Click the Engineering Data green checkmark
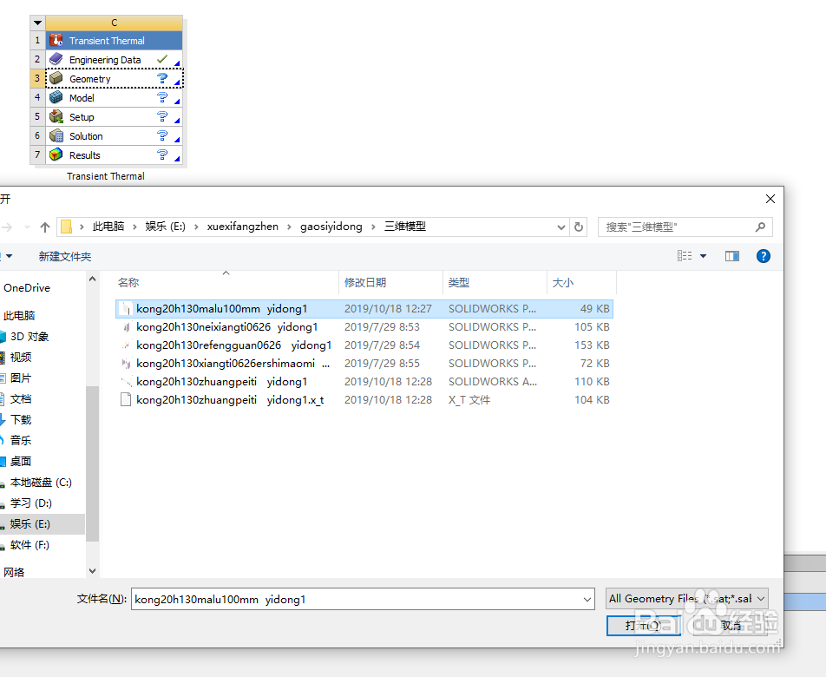826x677 pixels. [x=162, y=59]
